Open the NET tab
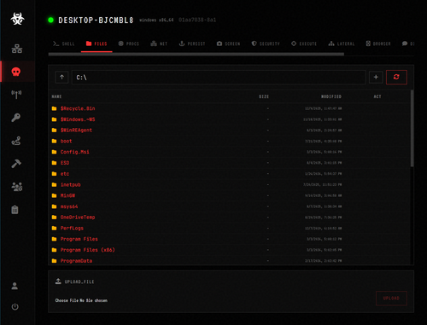Image resolution: width=427 pixels, height=325 pixels. point(159,44)
